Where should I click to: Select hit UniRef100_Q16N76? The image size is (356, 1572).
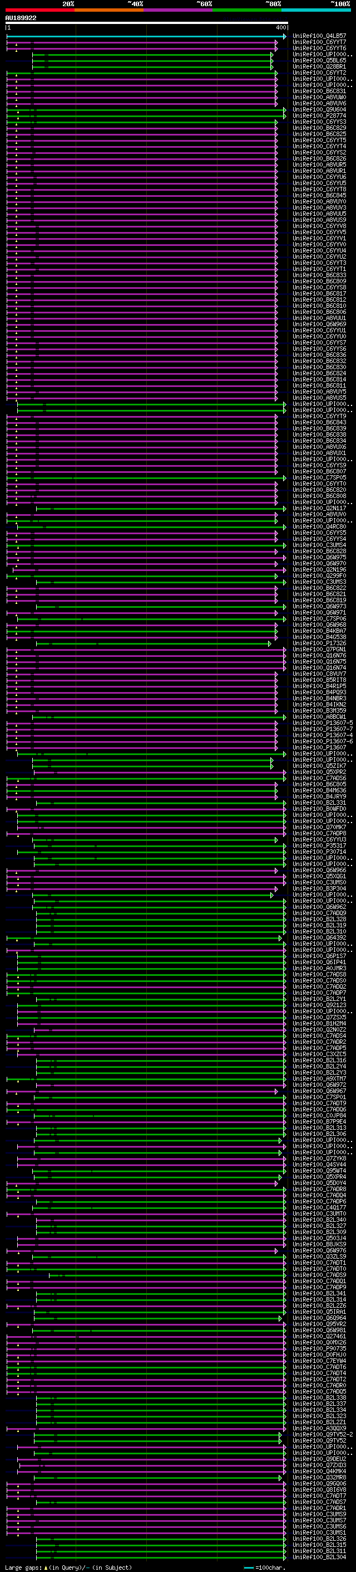[319, 655]
